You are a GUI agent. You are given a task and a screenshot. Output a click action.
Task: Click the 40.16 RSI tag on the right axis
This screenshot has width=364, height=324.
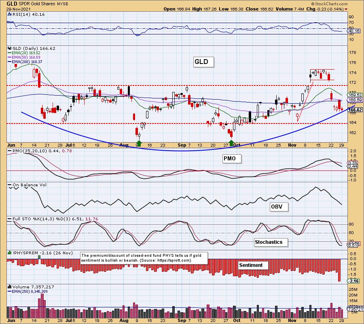[354, 31]
